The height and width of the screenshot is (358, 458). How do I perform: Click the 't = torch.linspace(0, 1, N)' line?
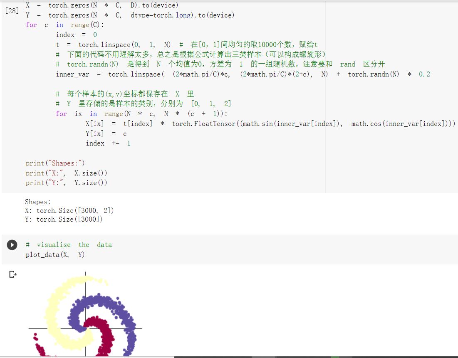click(187, 44)
